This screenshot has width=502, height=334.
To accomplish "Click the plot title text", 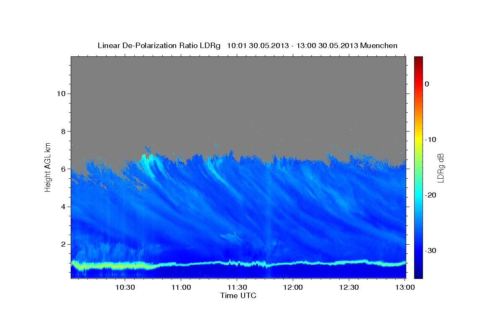I will click(x=247, y=46).
